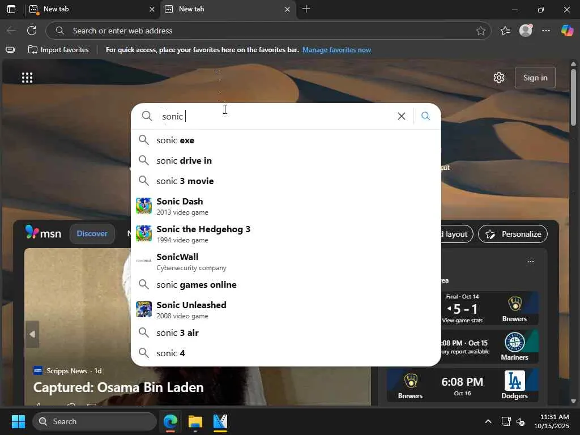Viewport: 580px width, 435px height.
Task: Select suggestion 'sonic 3 air'
Action: coord(286,332)
